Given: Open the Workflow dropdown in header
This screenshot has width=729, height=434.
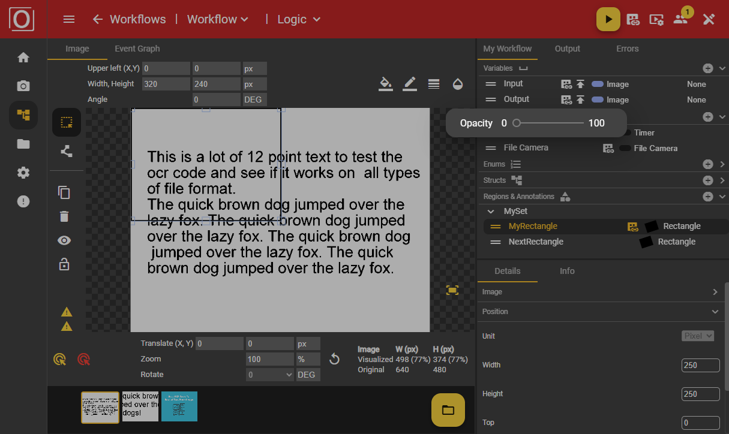Looking at the screenshot, I should point(217,19).
